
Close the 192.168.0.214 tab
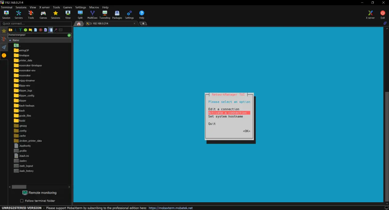point(134,24)
